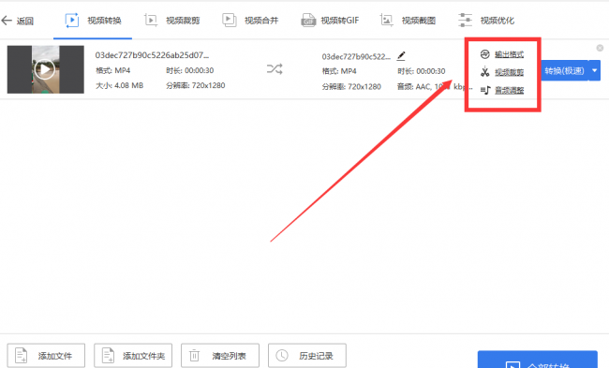Click the output format circular icon

484,54
